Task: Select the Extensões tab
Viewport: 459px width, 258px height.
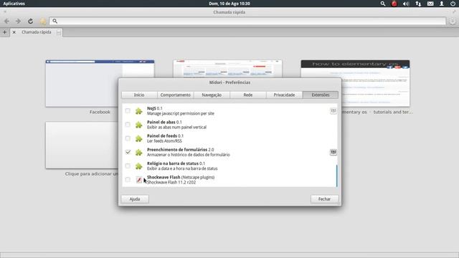Action: click(321, 95)
